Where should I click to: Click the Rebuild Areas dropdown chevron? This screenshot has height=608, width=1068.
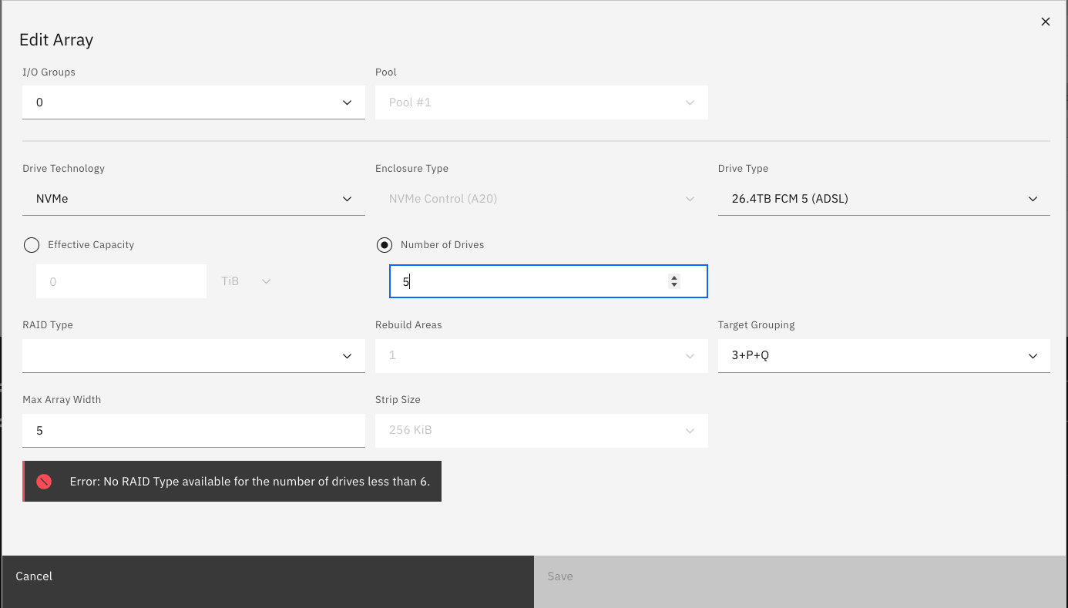[x=690, y=356]
